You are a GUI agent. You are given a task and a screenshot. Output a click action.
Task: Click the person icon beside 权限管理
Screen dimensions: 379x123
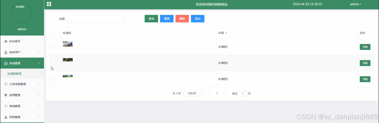coord(6,117)
